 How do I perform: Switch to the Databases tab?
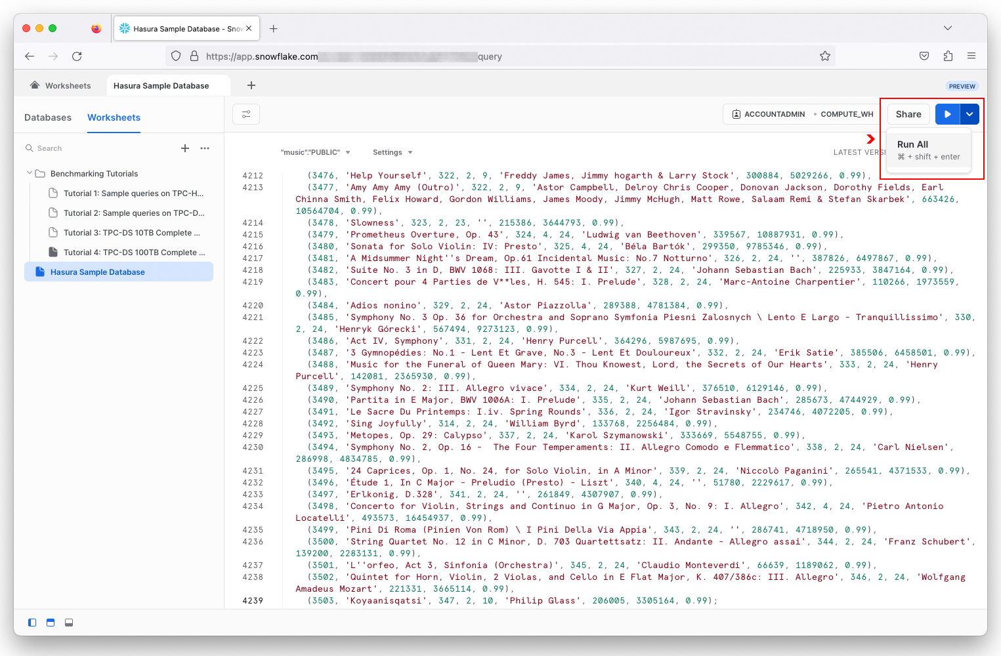click(x=47, y=117)
